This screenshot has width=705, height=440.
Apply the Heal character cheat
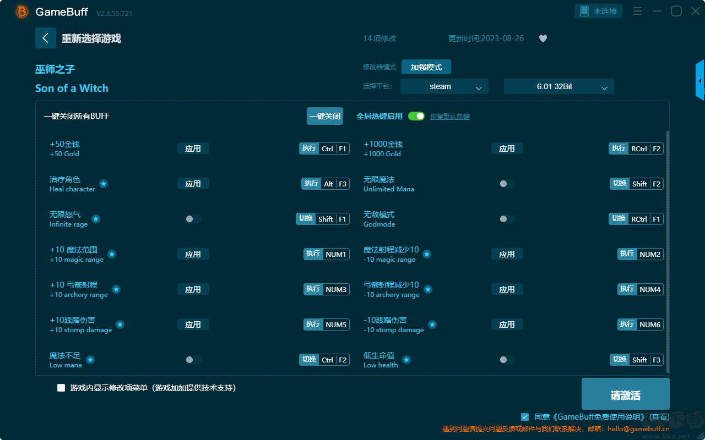point(193,184)
